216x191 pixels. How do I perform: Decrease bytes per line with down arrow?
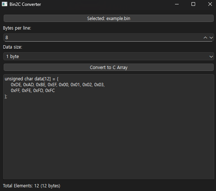coord(211,38)
